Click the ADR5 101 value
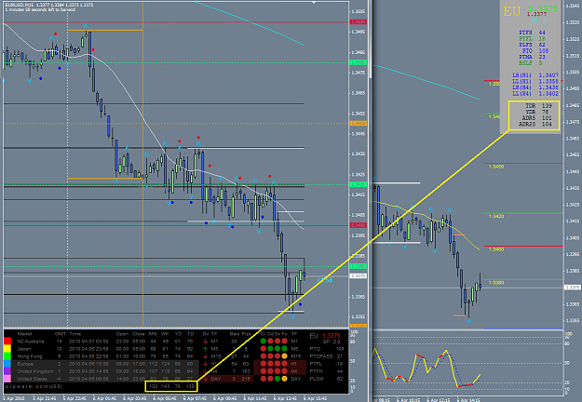582x402 pixels. tap(536, 118)
